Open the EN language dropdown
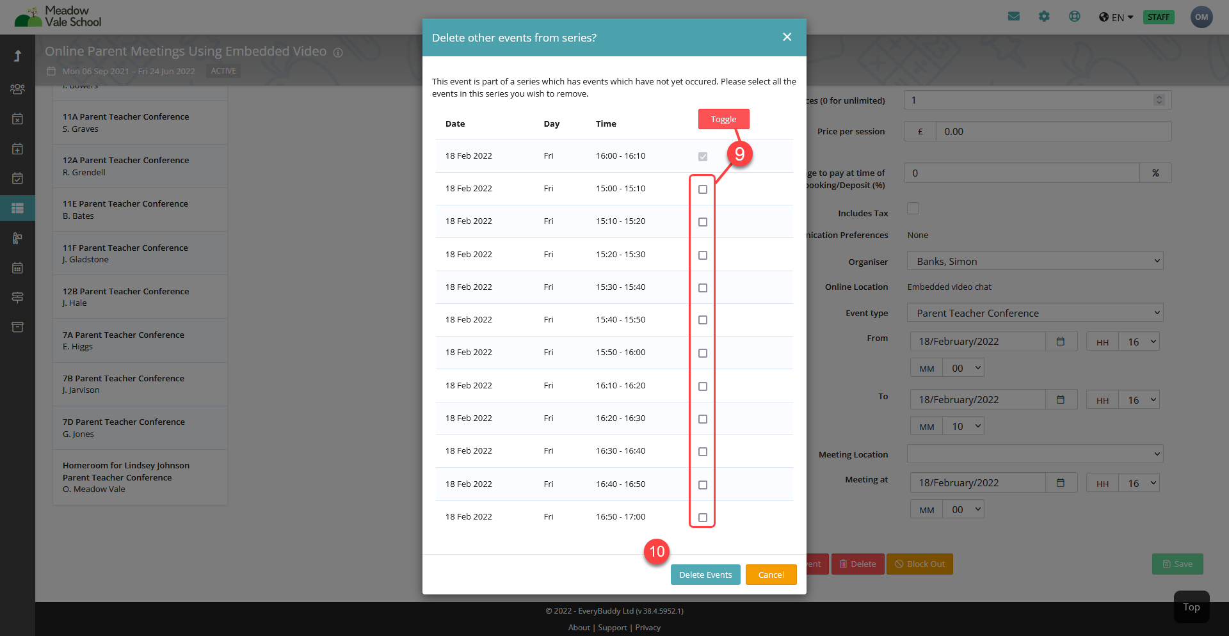This screenshot has width=1229, height=636. [x=1116, y=17]
